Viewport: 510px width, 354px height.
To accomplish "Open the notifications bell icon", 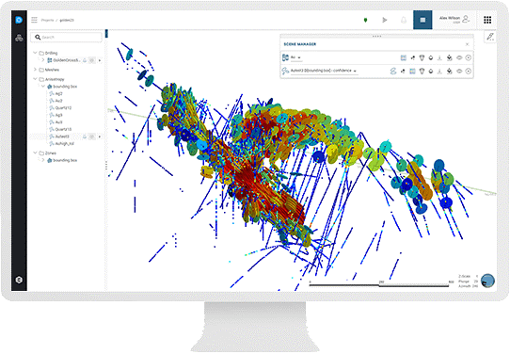I will [404, 20].
